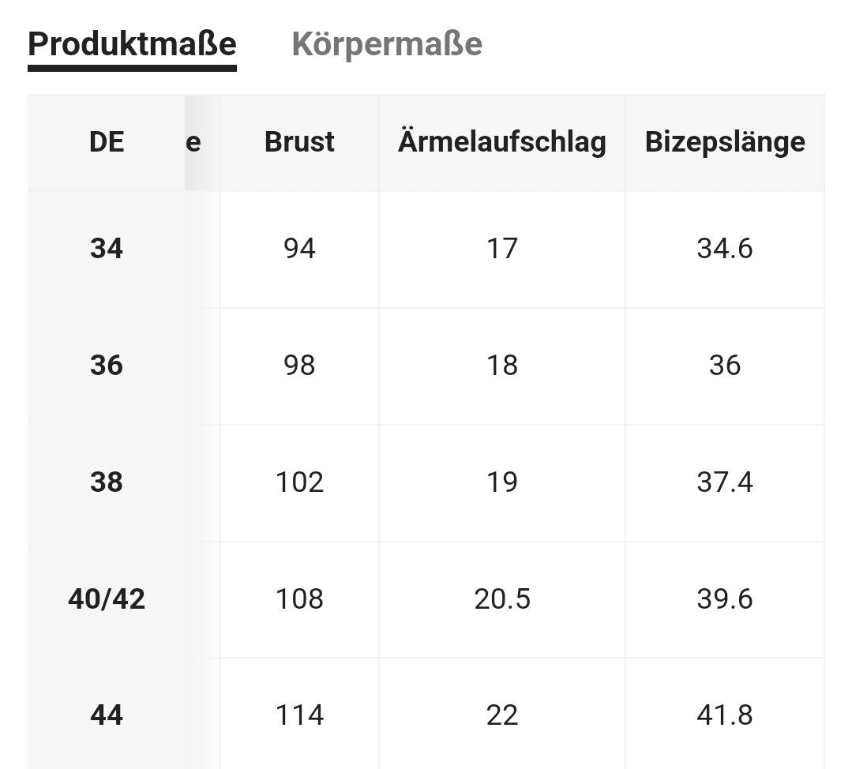Screen dimensions: 852x769
Task: Click Bizepslänge value 34.6
Action: 725,249
